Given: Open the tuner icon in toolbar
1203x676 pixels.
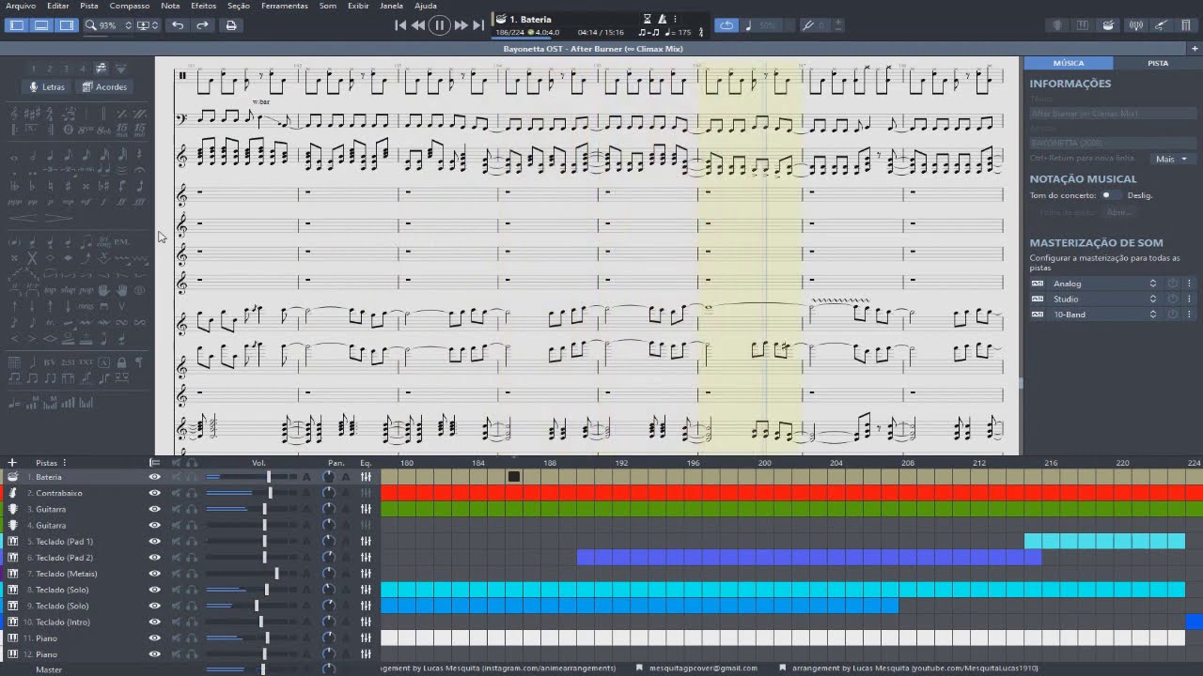Looking at the screenshot, I should point(1135,25).
